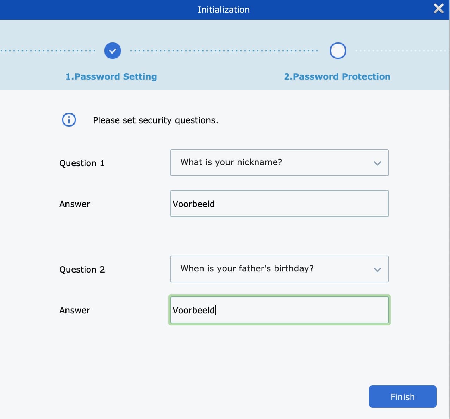Click the 'Please set security questions.' message
This screenshot has height=419, width=450.
pos(155,120)
